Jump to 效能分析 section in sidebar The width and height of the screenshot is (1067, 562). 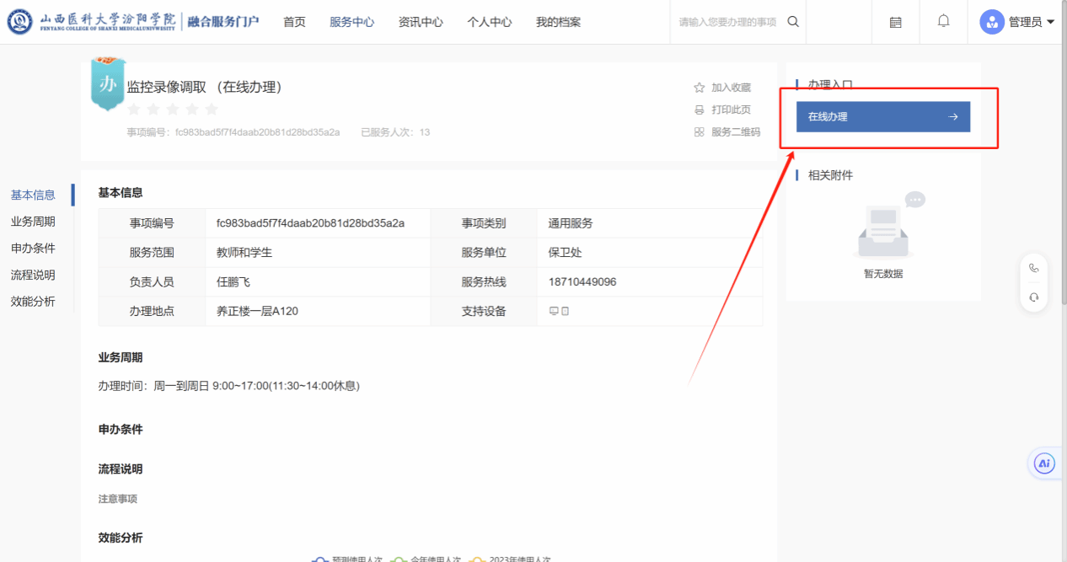tap(33, 302)
